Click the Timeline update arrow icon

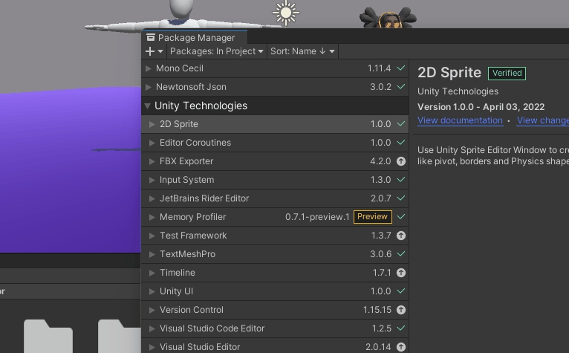(401, 273)
